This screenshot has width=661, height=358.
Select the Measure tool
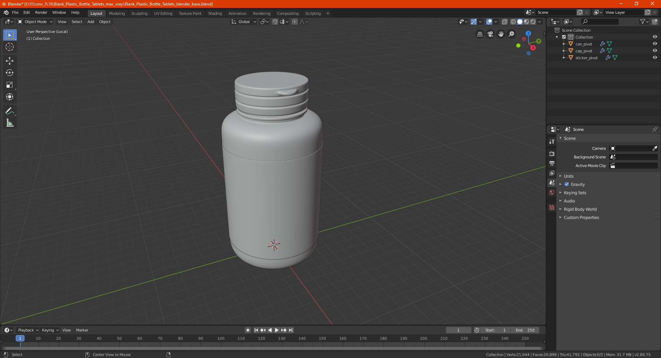[x=10, y=123]
